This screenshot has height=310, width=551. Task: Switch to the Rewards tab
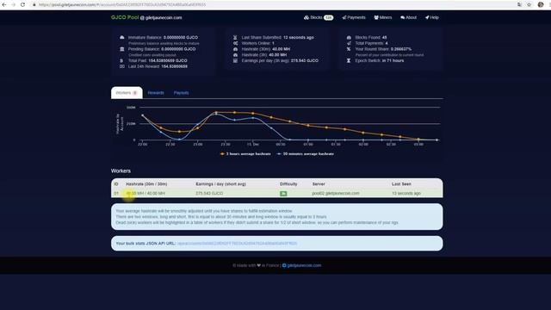(x=156, y=93)
